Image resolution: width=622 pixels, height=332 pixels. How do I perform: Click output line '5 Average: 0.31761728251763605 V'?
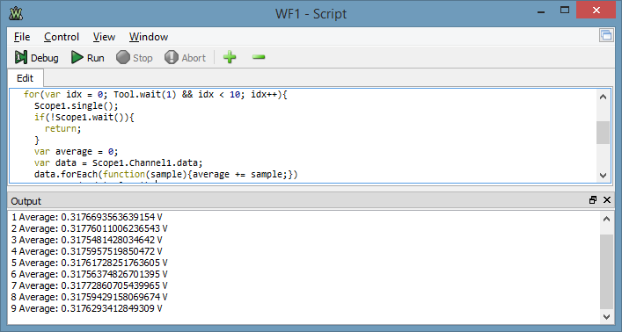click(x=89, y=263)
